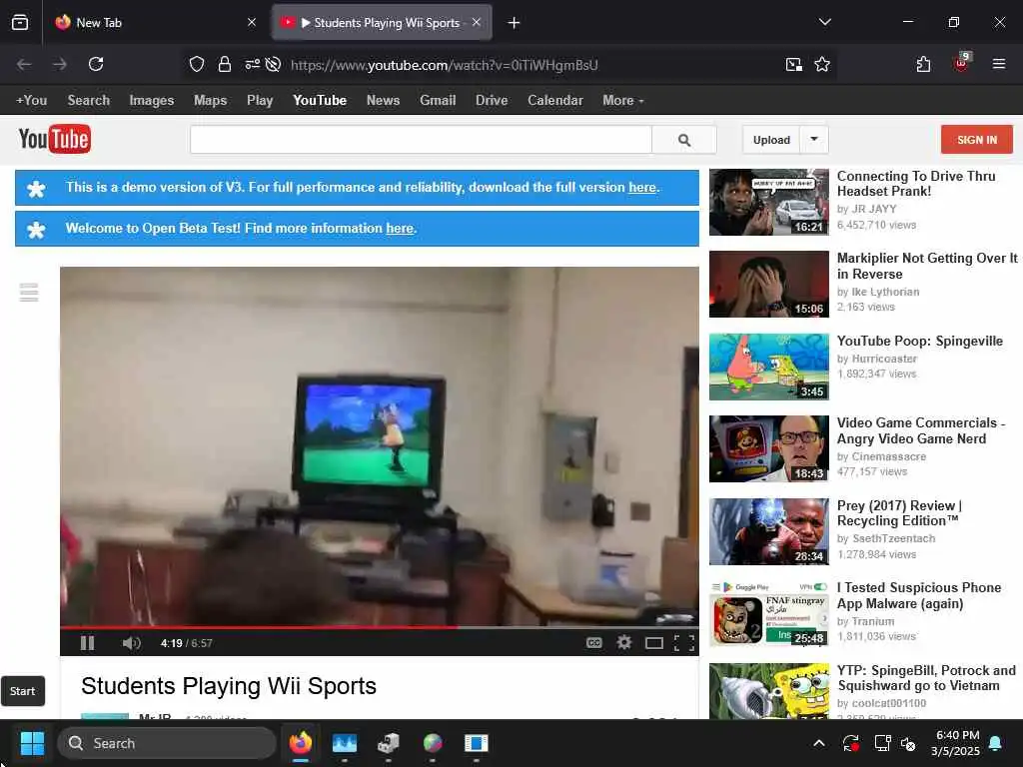Mute the video volume

point(131,643)
